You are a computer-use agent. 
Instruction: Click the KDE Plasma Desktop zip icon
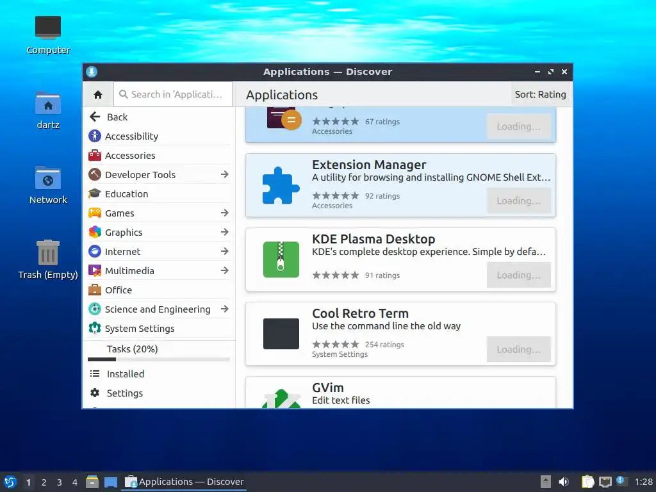281,259
